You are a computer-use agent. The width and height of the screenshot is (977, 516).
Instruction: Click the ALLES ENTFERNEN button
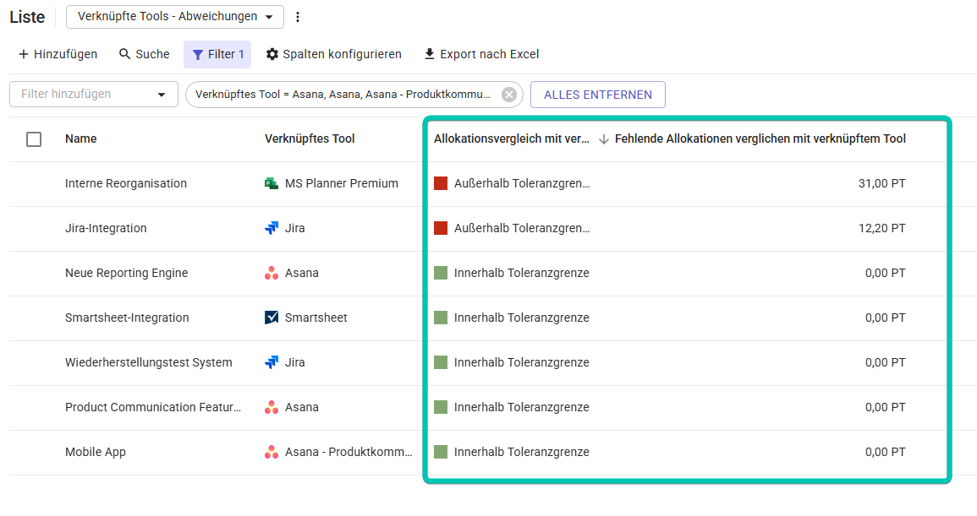point(597,95)
